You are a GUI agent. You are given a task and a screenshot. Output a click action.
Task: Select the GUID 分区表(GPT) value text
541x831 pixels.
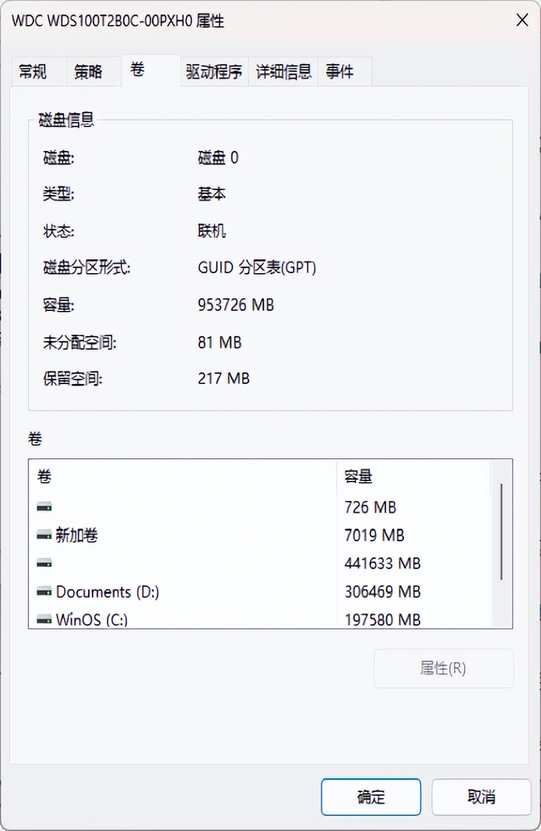[258, 268]
